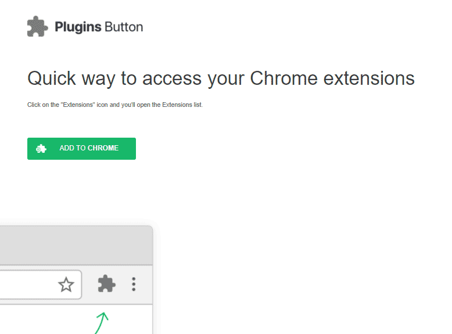Click the Plugins Button puzzle logo

(38, 26)
